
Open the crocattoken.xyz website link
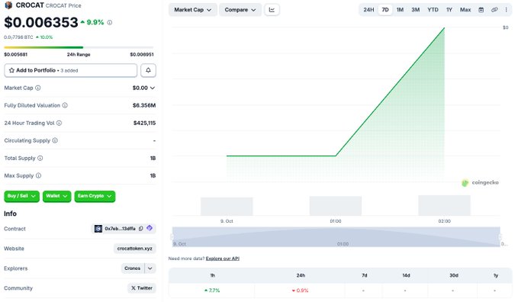pyautogui.click(x=135, y=249)
